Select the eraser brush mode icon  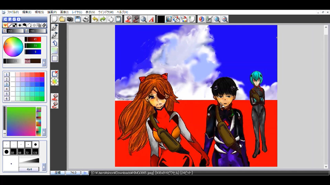[44, 25]
